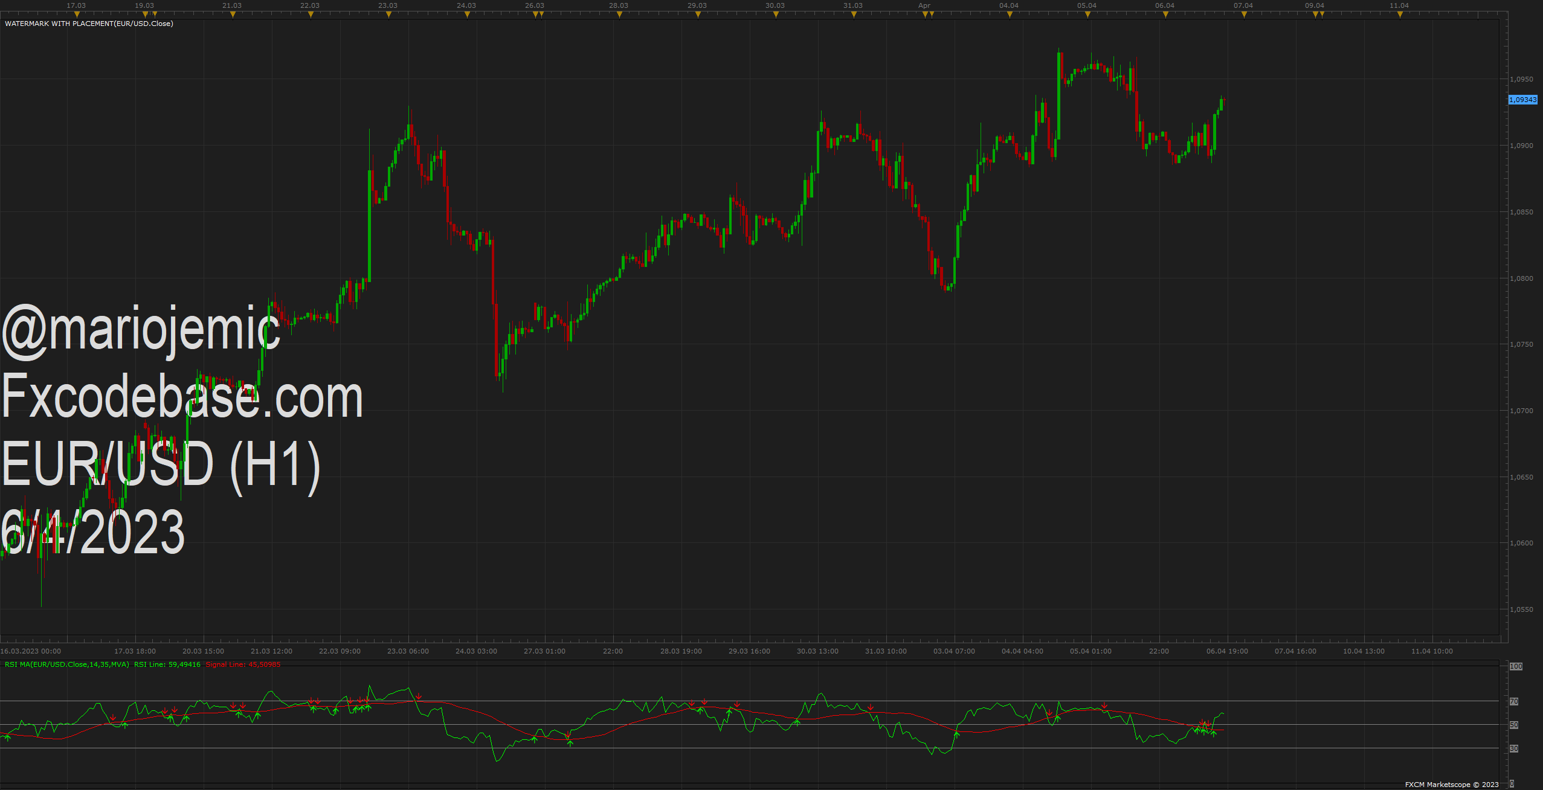Click the 17.03 day marker triangle

[77, 14]
